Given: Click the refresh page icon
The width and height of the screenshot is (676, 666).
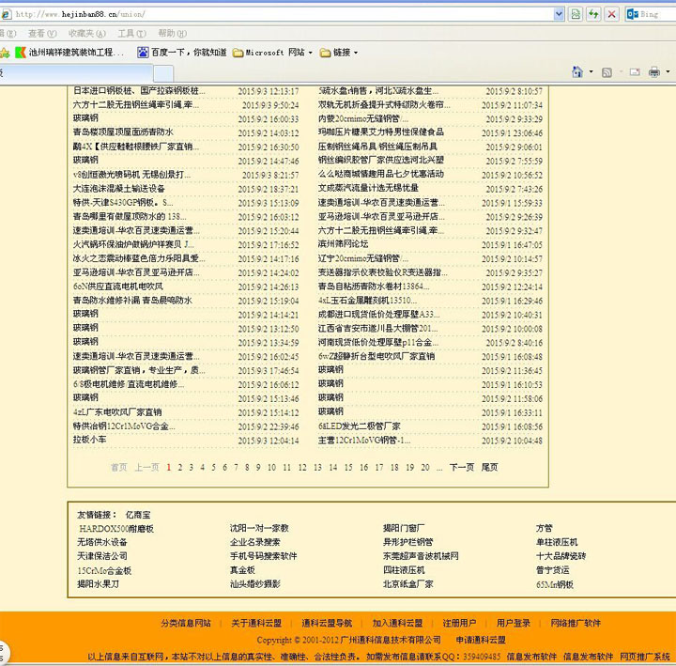Looking at the screenshot, I should (593, 14).
